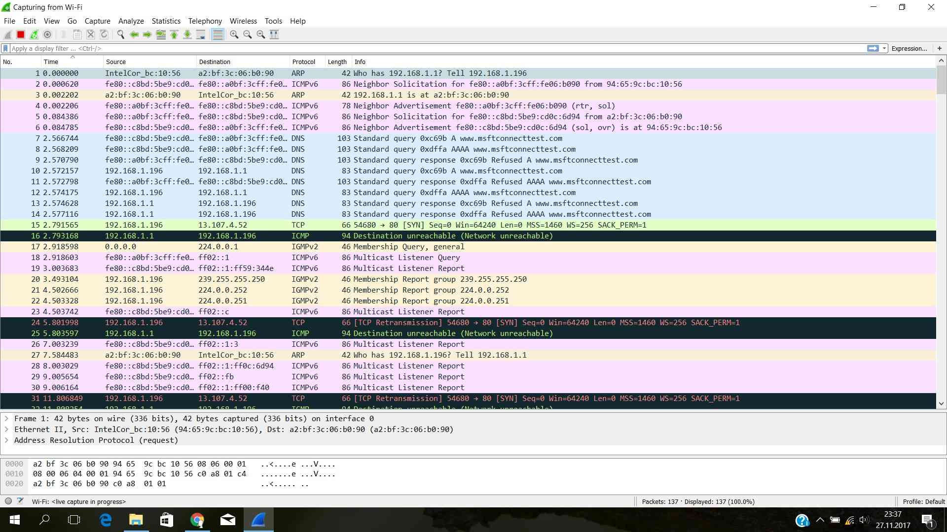Viewport: 947px width, 532px height.
Task: Open Mail app from taskbar
Action: 227,520
